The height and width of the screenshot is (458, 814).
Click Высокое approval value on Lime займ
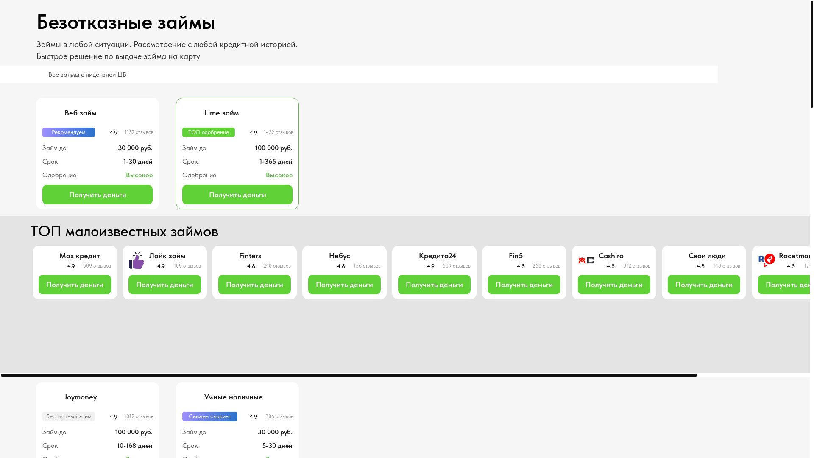click(x=279, y=175)
